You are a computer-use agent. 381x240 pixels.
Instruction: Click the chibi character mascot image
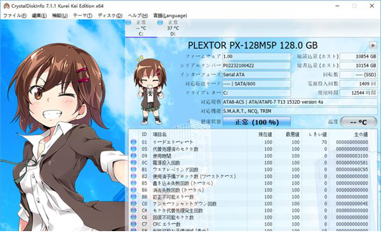tap(150, 90)
